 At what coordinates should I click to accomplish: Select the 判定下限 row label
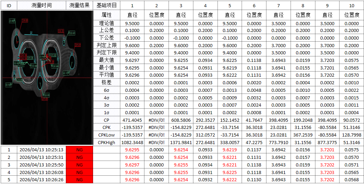coord(107,53)
